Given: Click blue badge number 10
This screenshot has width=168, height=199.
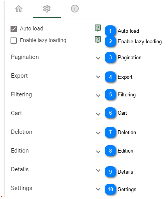Looking at the screenshot, I should point(110,189).
